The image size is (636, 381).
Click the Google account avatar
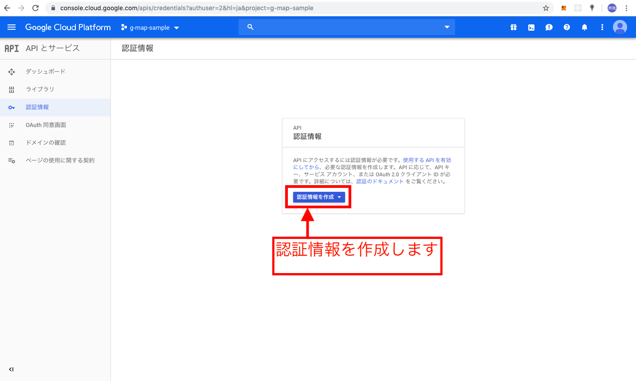(x=620, y=27)
